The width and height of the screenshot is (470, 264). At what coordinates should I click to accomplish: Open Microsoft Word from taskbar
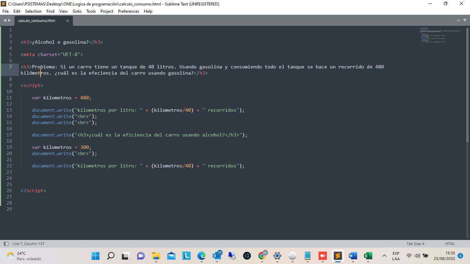[x=353, y=256]
